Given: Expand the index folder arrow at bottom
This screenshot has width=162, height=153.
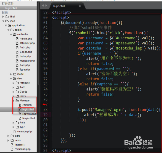Looking at the screenshot, I should coord(8,140).
